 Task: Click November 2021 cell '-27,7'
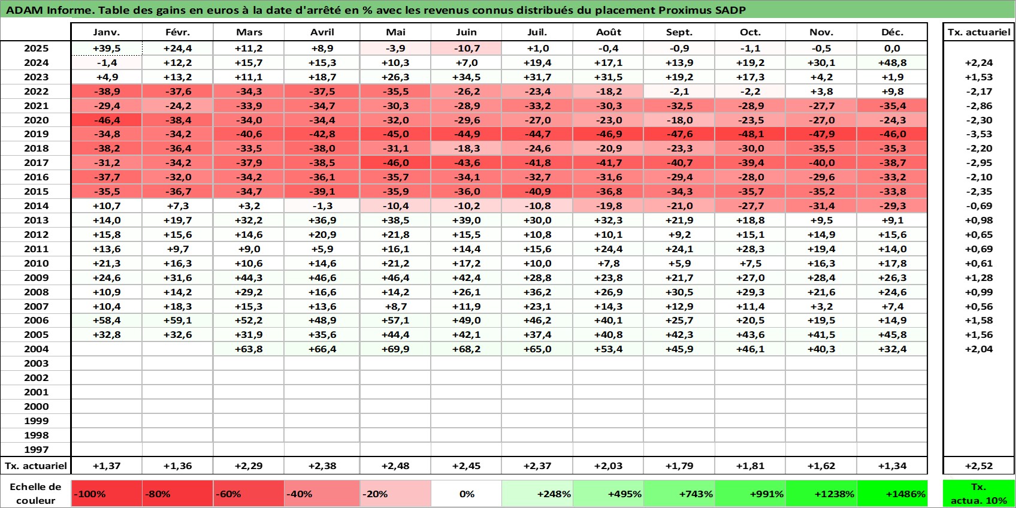821,106
